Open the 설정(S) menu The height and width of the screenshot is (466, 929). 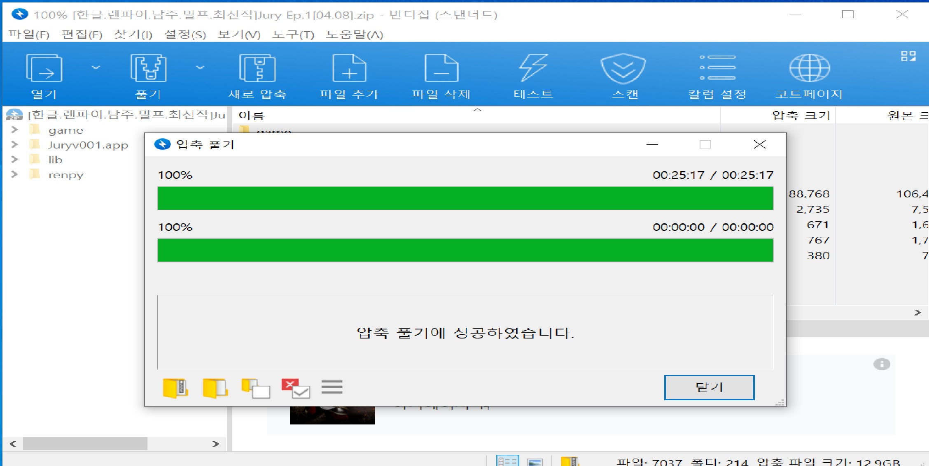point(184,35)
